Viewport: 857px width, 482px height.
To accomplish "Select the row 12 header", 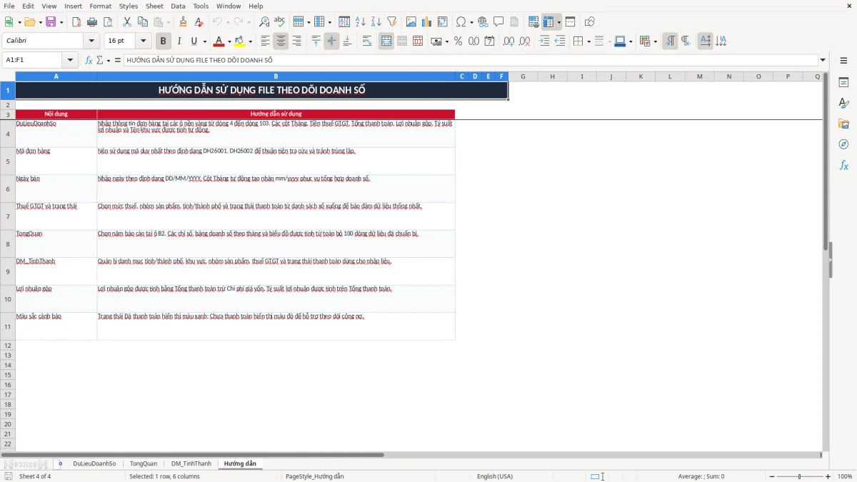I will click(8, 346).
